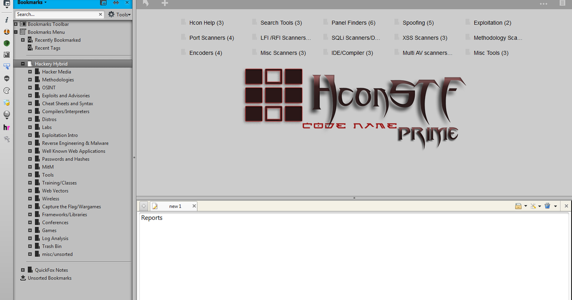Expand the OSINT folder

coord(30,87)
